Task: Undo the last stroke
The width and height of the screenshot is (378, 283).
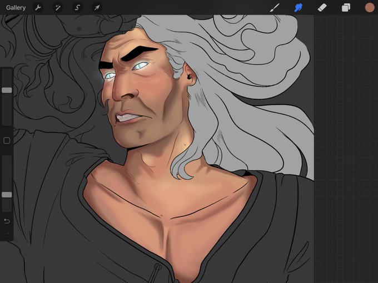Action: pyautogui.click(x=7, y=221)
